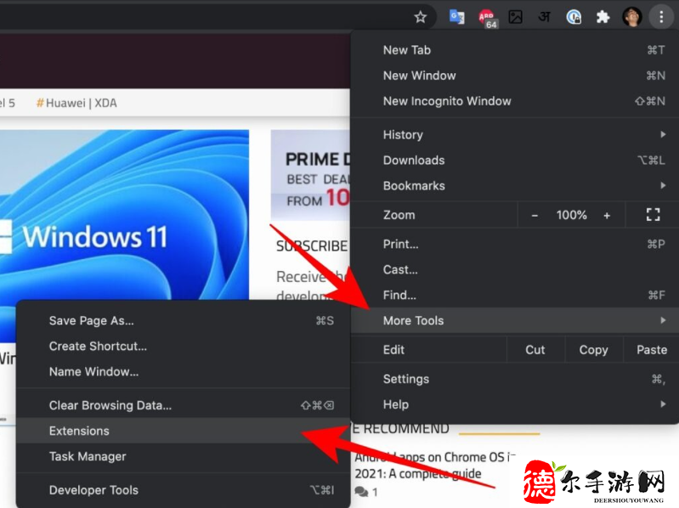Image resolution: width=679 pixels, height=508 pixels.
Task: Open the Adblock extension showing 64
Action: click(488, 19)
